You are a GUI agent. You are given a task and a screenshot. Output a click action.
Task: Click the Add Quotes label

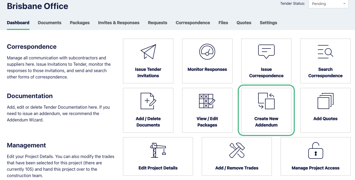pyautogui.click(x=325, y=119)
